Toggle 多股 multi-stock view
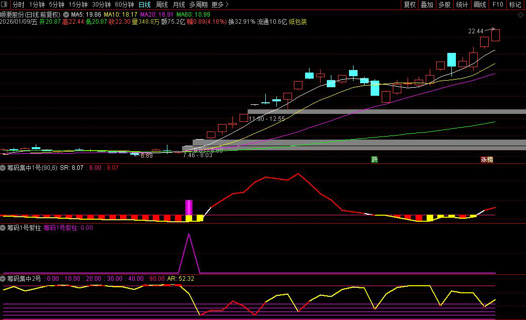Viewport: 526px width, 320px height. [x=444, y=5]
